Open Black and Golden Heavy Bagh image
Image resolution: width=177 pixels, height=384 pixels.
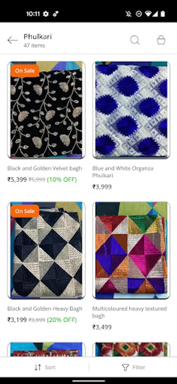point(46,250)
